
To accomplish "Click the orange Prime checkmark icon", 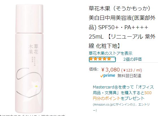I will (102, 76).
